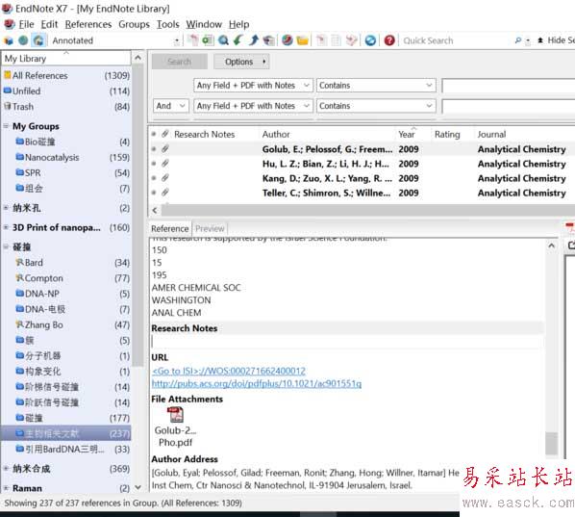Expand the Raman group set

6,488
